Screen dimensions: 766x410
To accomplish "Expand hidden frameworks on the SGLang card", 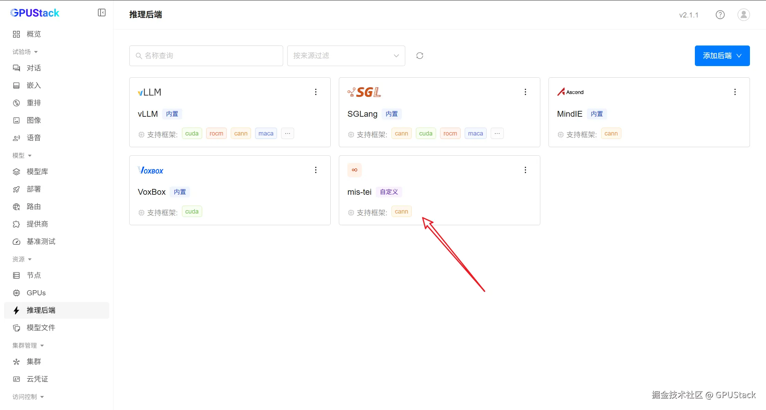I will coord(497,133).
